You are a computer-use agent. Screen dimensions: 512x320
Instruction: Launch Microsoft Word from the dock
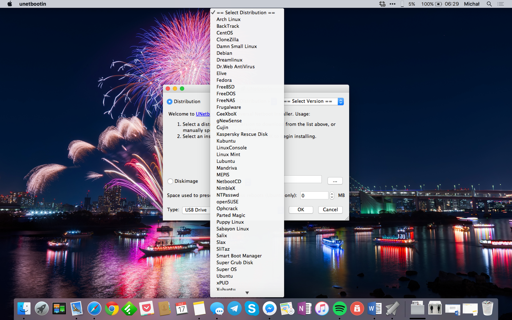pos(374,308)
